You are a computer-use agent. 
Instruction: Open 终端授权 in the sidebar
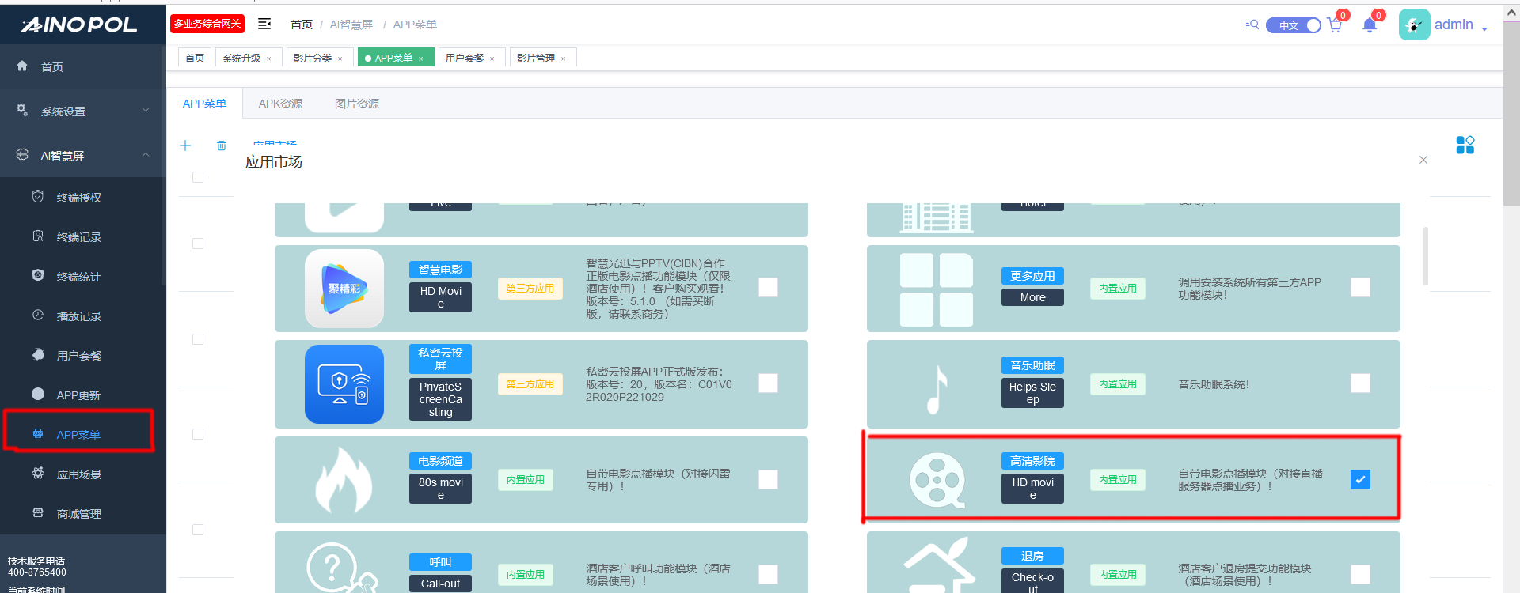79,198
